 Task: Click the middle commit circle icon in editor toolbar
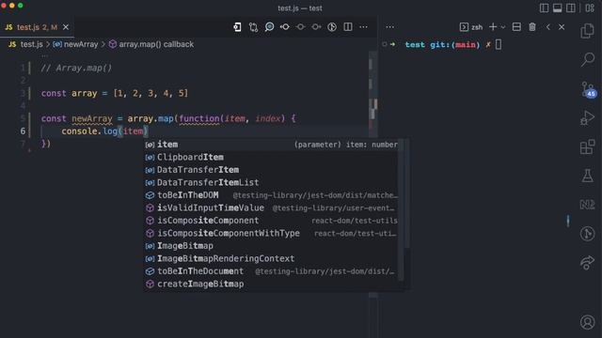[301, 27]
